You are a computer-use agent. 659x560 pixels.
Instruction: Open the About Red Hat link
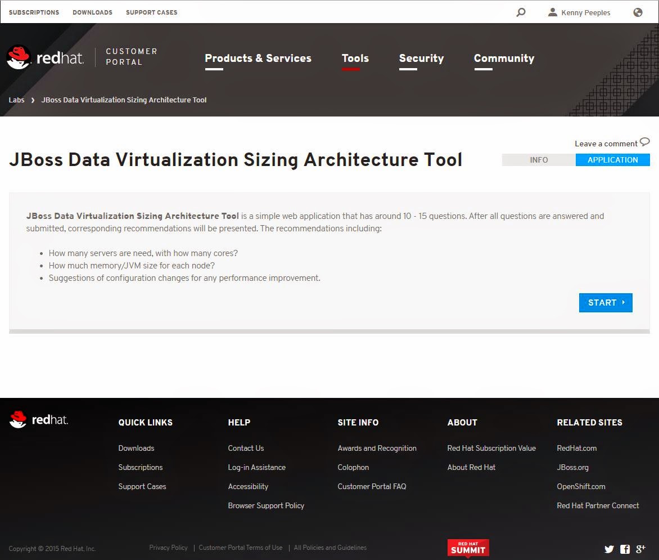[x=471, y=467]
